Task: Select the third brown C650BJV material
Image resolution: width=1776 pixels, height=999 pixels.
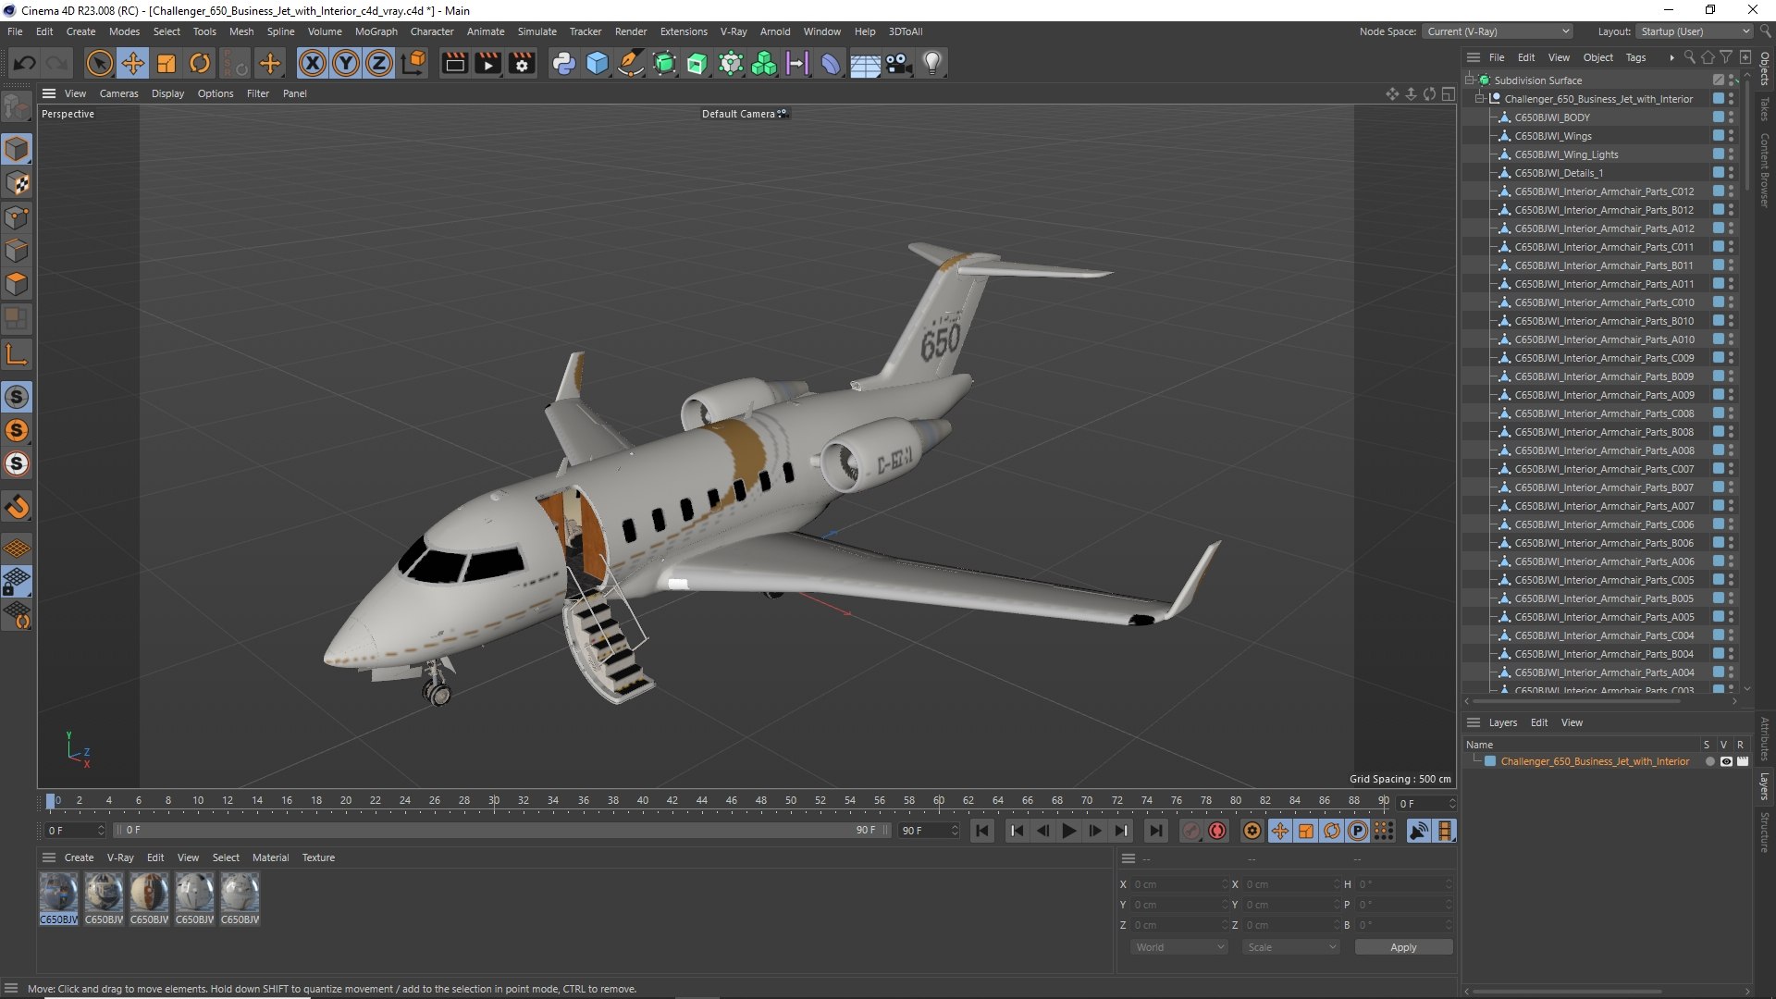Action: tap(149, 899)
